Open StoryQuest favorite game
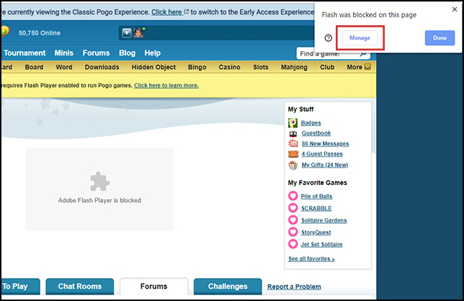464x301 pixels. (316, 232)
